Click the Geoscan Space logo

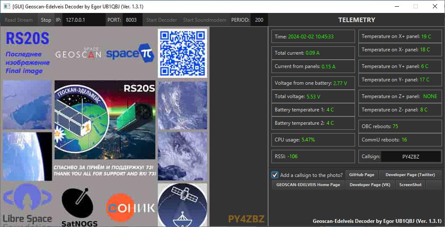pyautogui.click(x=78, y=53)
